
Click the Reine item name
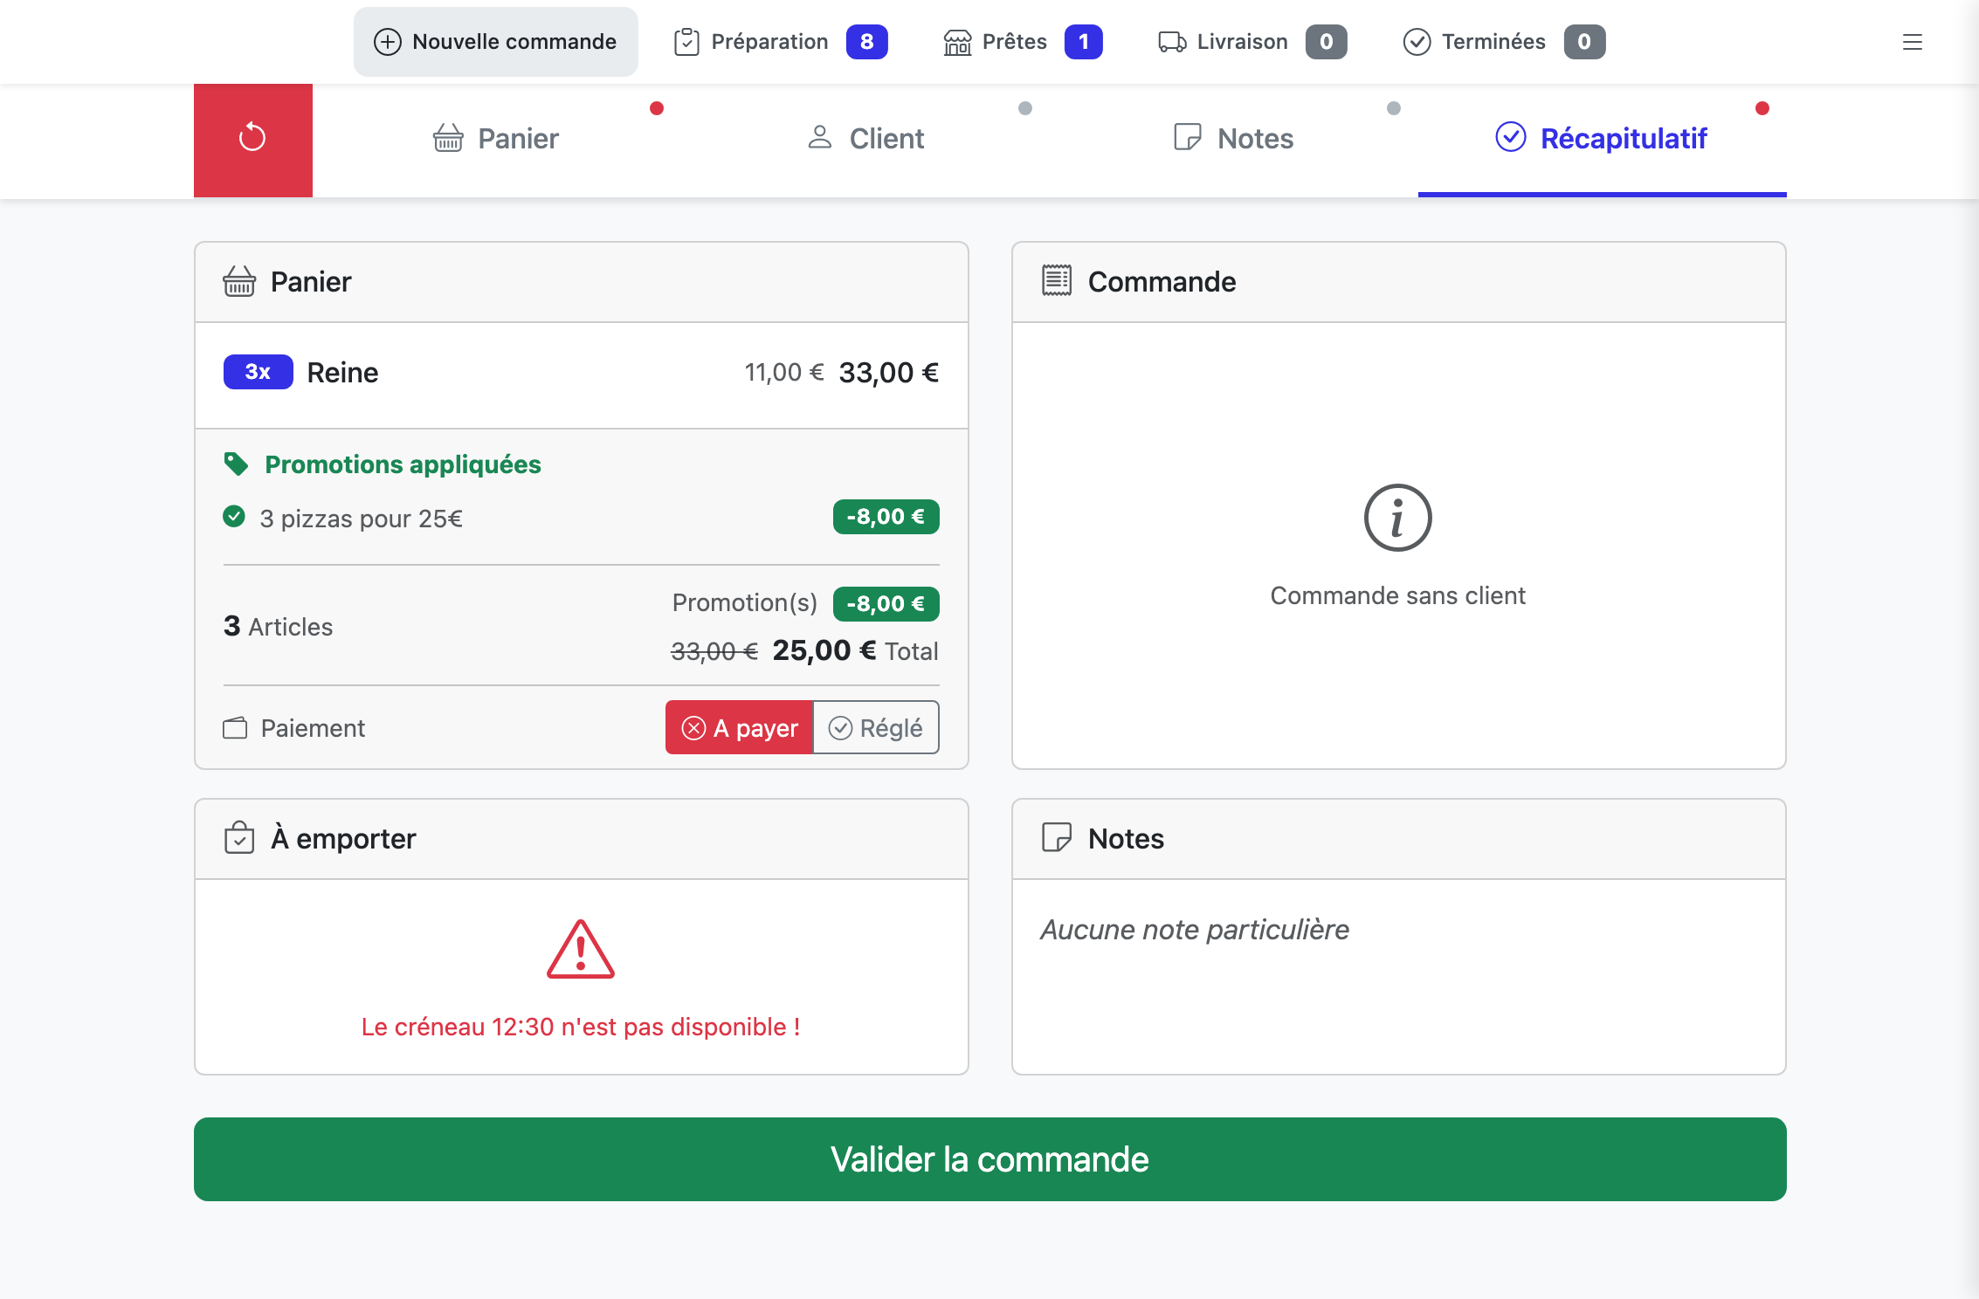click(x=343, y=373)
